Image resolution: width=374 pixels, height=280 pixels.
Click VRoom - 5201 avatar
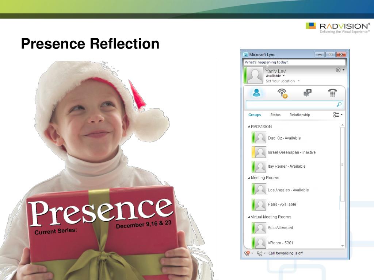point(260,243)
